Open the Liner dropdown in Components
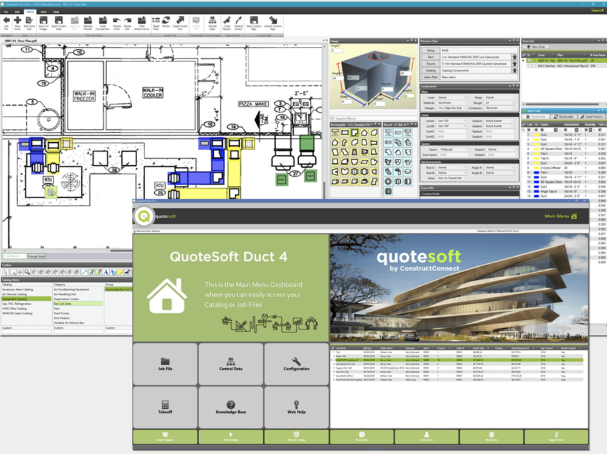The image size is (607, 454). pos(452,98)
